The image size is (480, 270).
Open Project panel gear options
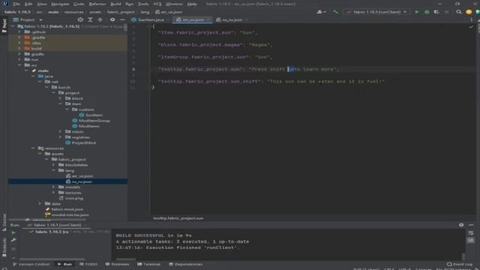click(x=112, y=19)
